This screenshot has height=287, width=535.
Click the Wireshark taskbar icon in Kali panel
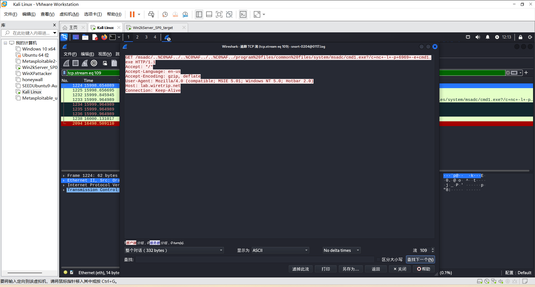coord(167,37)
